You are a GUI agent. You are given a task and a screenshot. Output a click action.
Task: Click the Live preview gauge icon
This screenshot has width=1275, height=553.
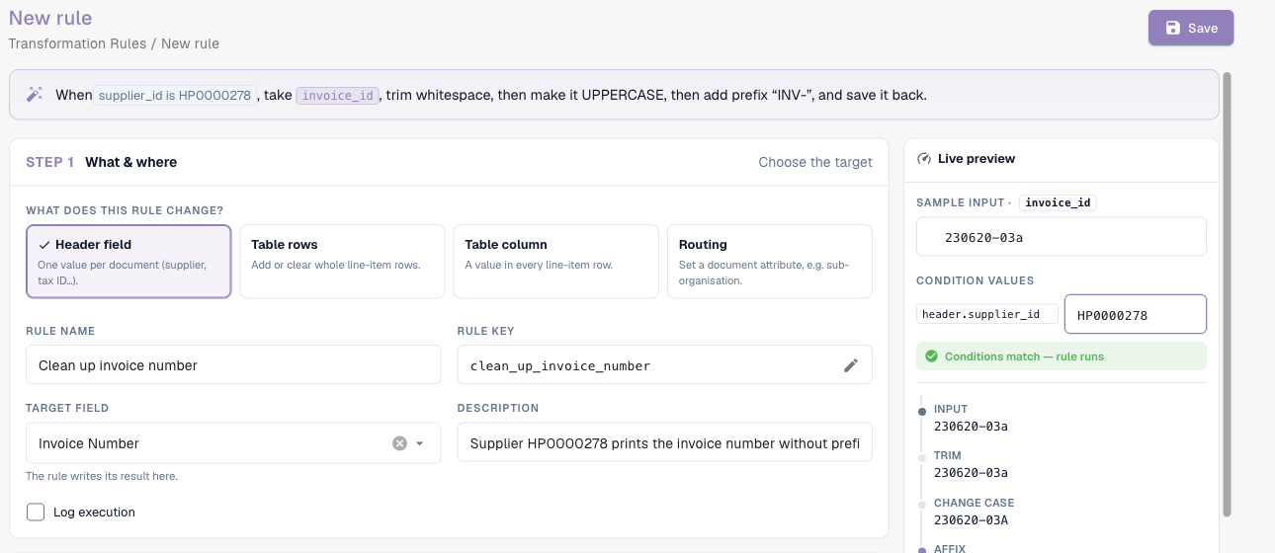924,158
